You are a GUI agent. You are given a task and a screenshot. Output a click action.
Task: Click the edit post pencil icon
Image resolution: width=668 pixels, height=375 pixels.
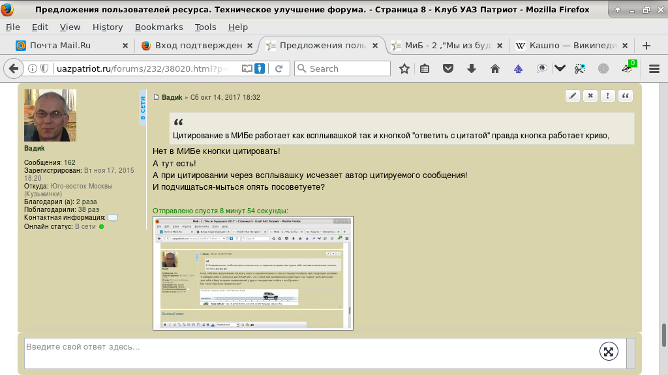[573, 96]
